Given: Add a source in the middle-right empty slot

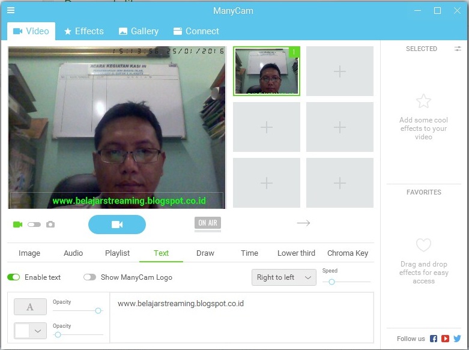Looking at the screenshot, I should (x=340, y=127).
